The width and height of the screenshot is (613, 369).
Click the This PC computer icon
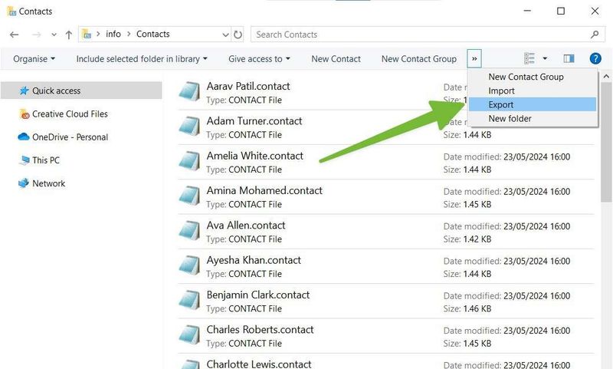25,160
